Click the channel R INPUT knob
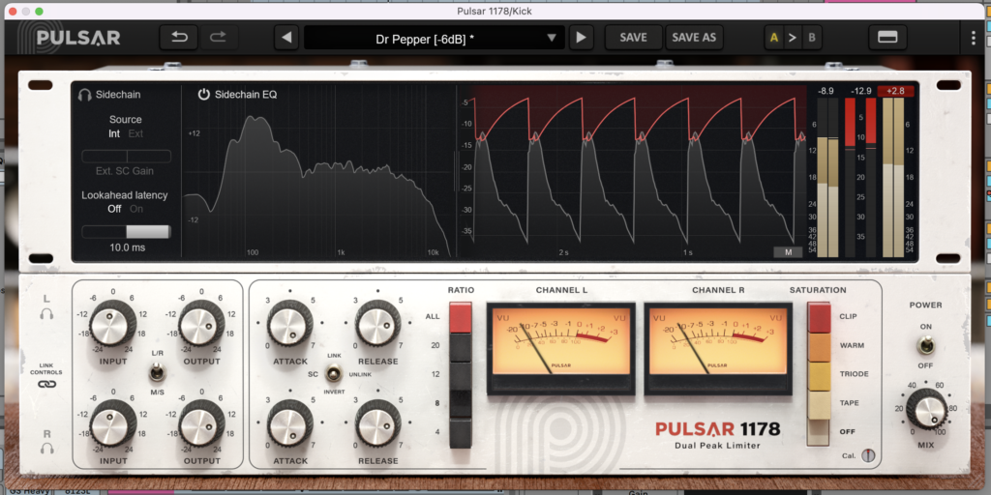The height and width of the screenshot is (495, 991). (x=113, y=423)
